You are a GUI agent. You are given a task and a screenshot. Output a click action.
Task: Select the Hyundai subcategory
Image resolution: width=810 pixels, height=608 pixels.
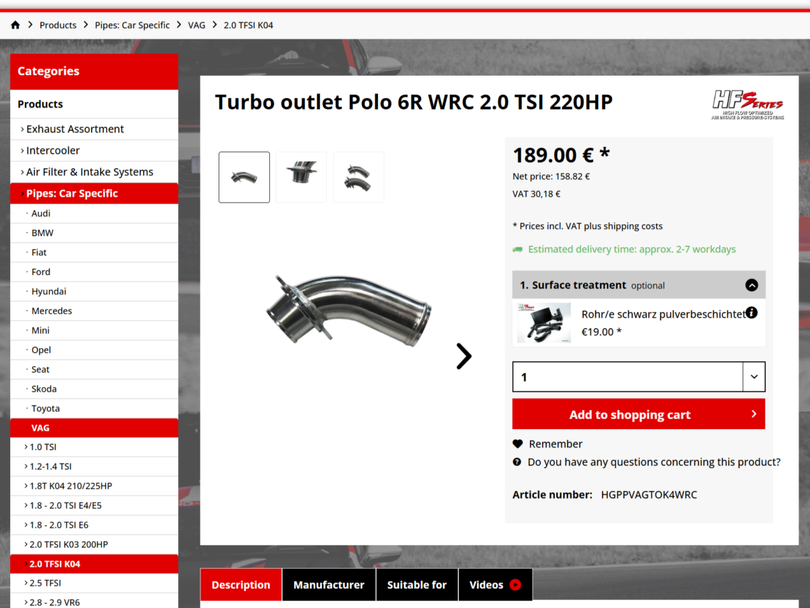(94, 292)
